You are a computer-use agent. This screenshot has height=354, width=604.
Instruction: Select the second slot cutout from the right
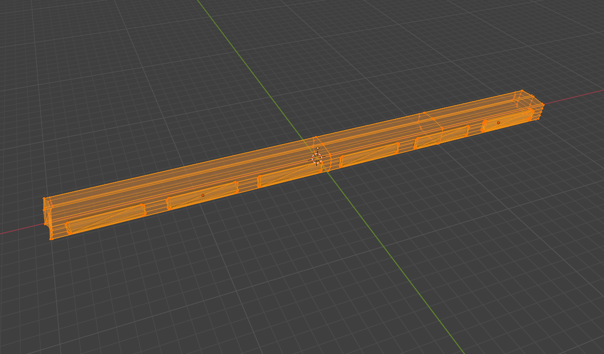(x=441, y=136)
